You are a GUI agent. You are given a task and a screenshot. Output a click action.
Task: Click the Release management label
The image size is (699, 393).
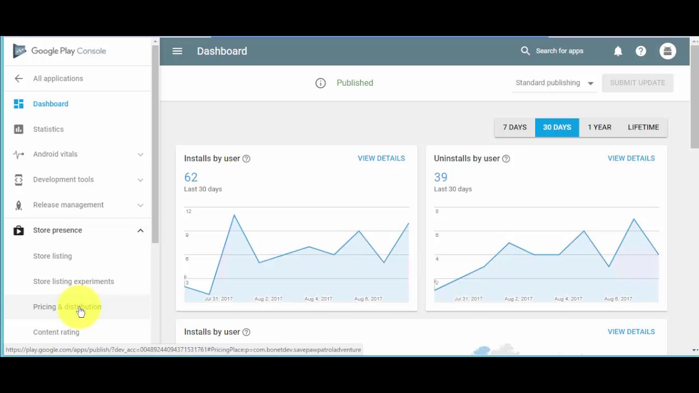(68, 205)
